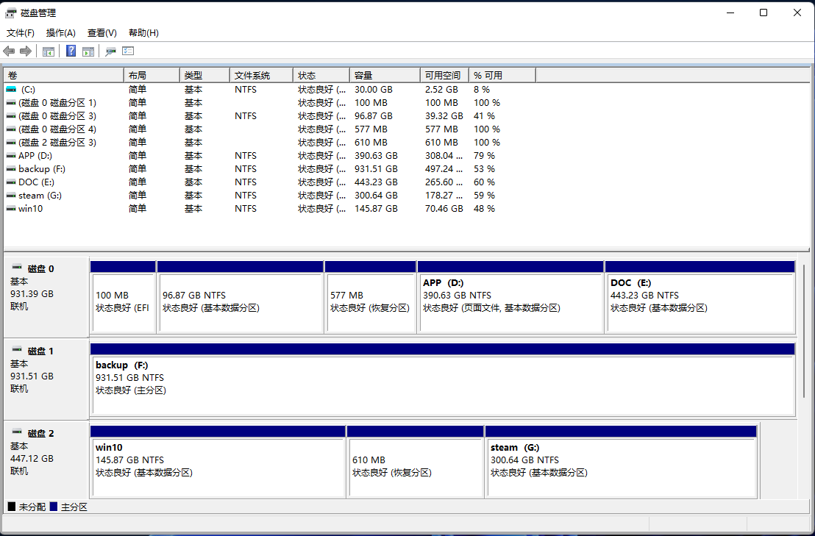Select the (C:) volume row in list
The height and width of the screenshot is (536, 815).
tap(28, 89)
